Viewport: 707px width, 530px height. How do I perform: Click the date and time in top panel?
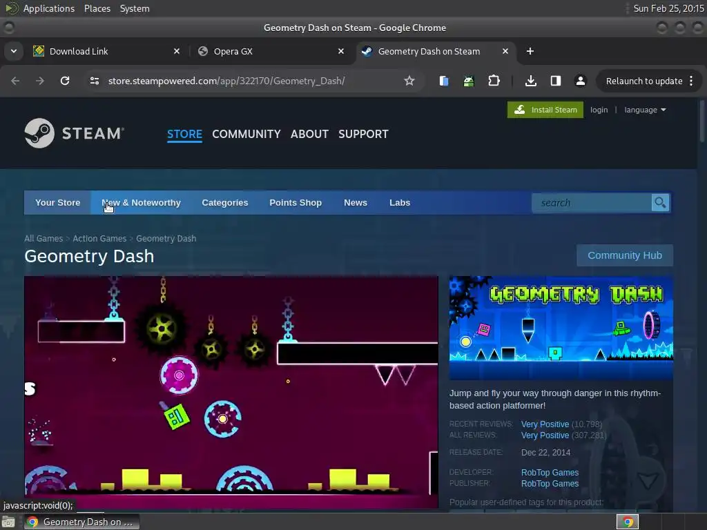tap(668, 8)
